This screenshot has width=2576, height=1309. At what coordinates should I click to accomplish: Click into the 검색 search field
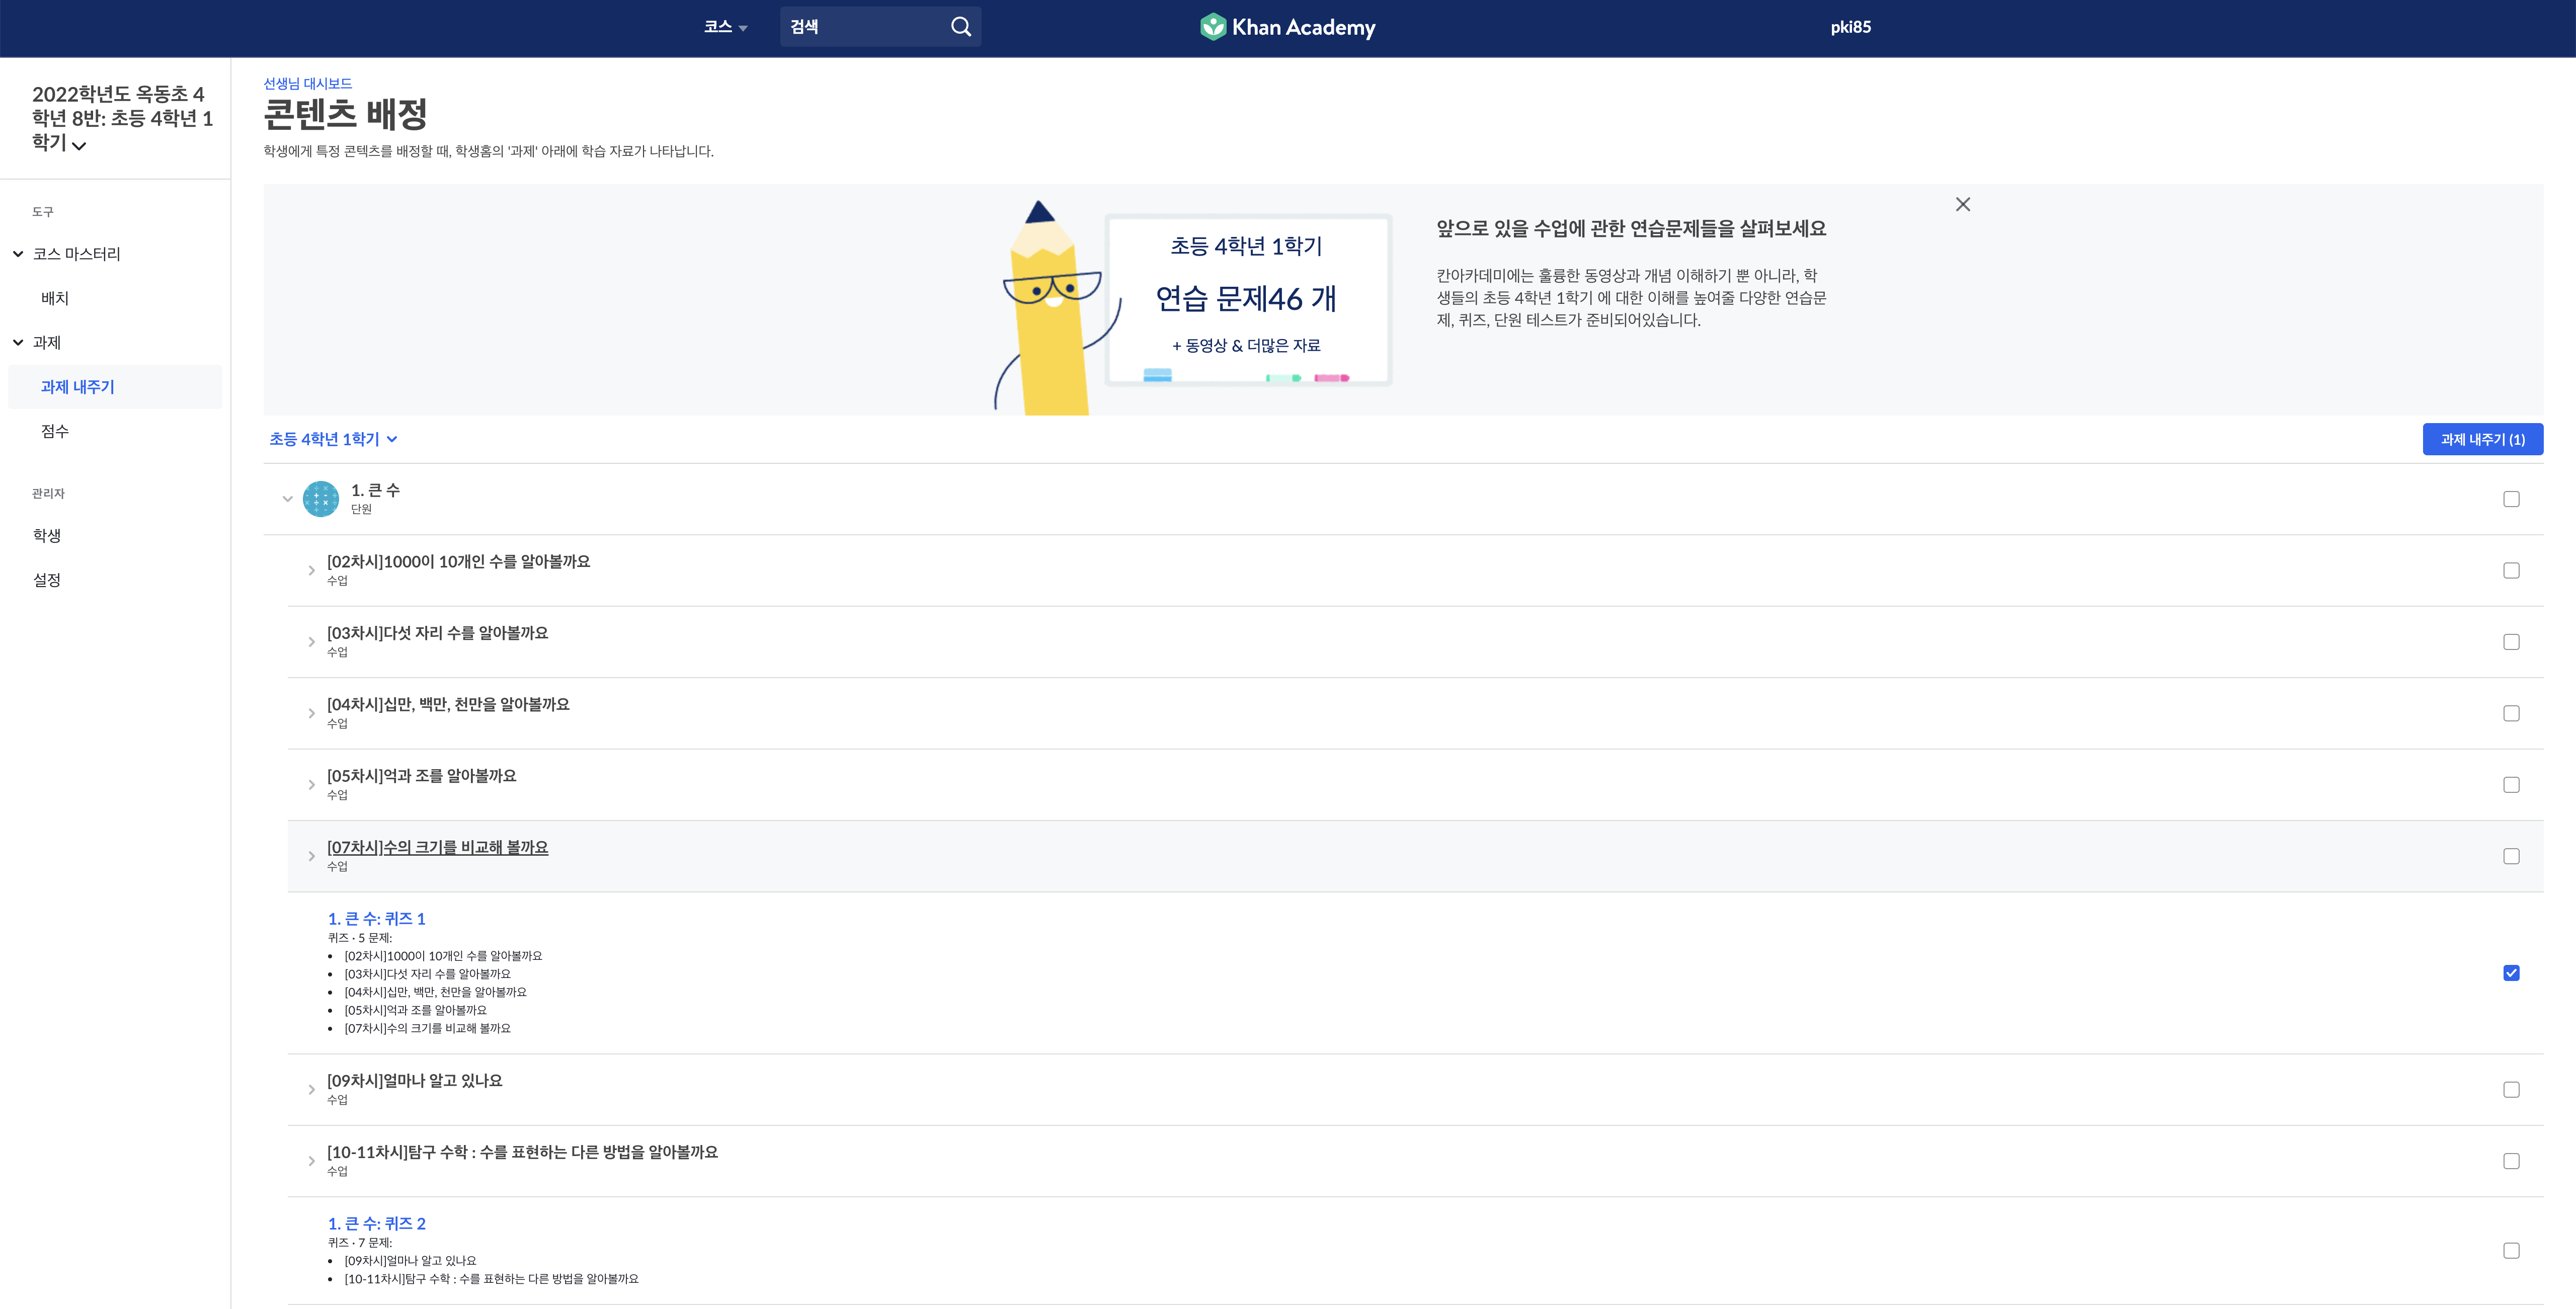tap(860, 27)
